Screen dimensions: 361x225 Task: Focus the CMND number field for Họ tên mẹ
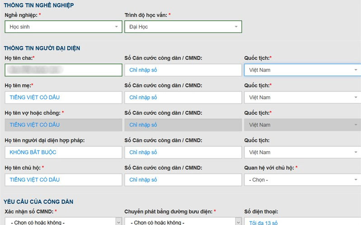183,98
